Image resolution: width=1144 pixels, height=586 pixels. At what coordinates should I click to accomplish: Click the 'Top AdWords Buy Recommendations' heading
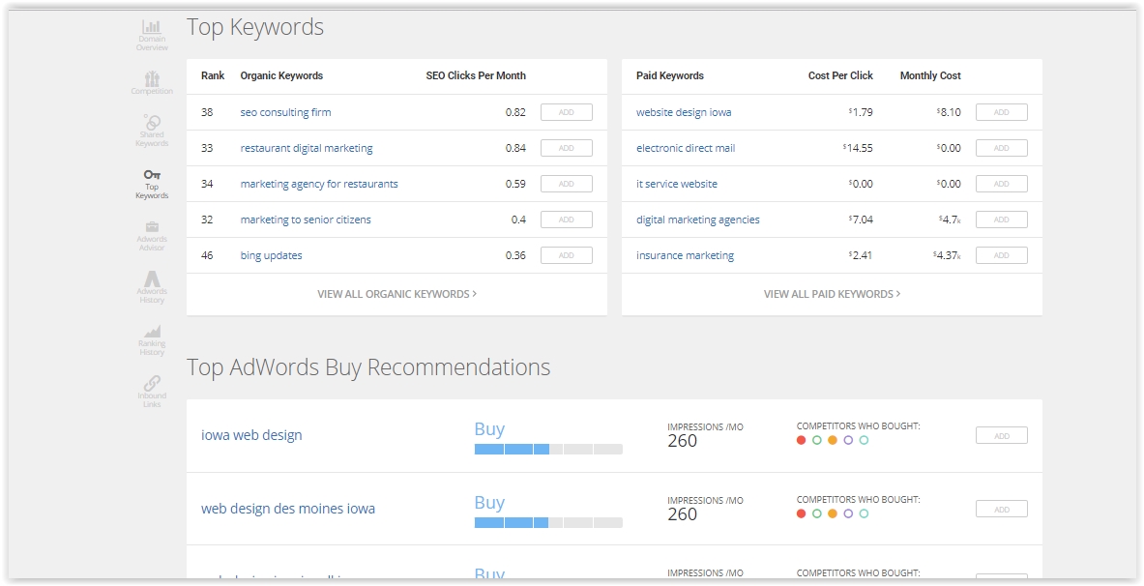368,367
